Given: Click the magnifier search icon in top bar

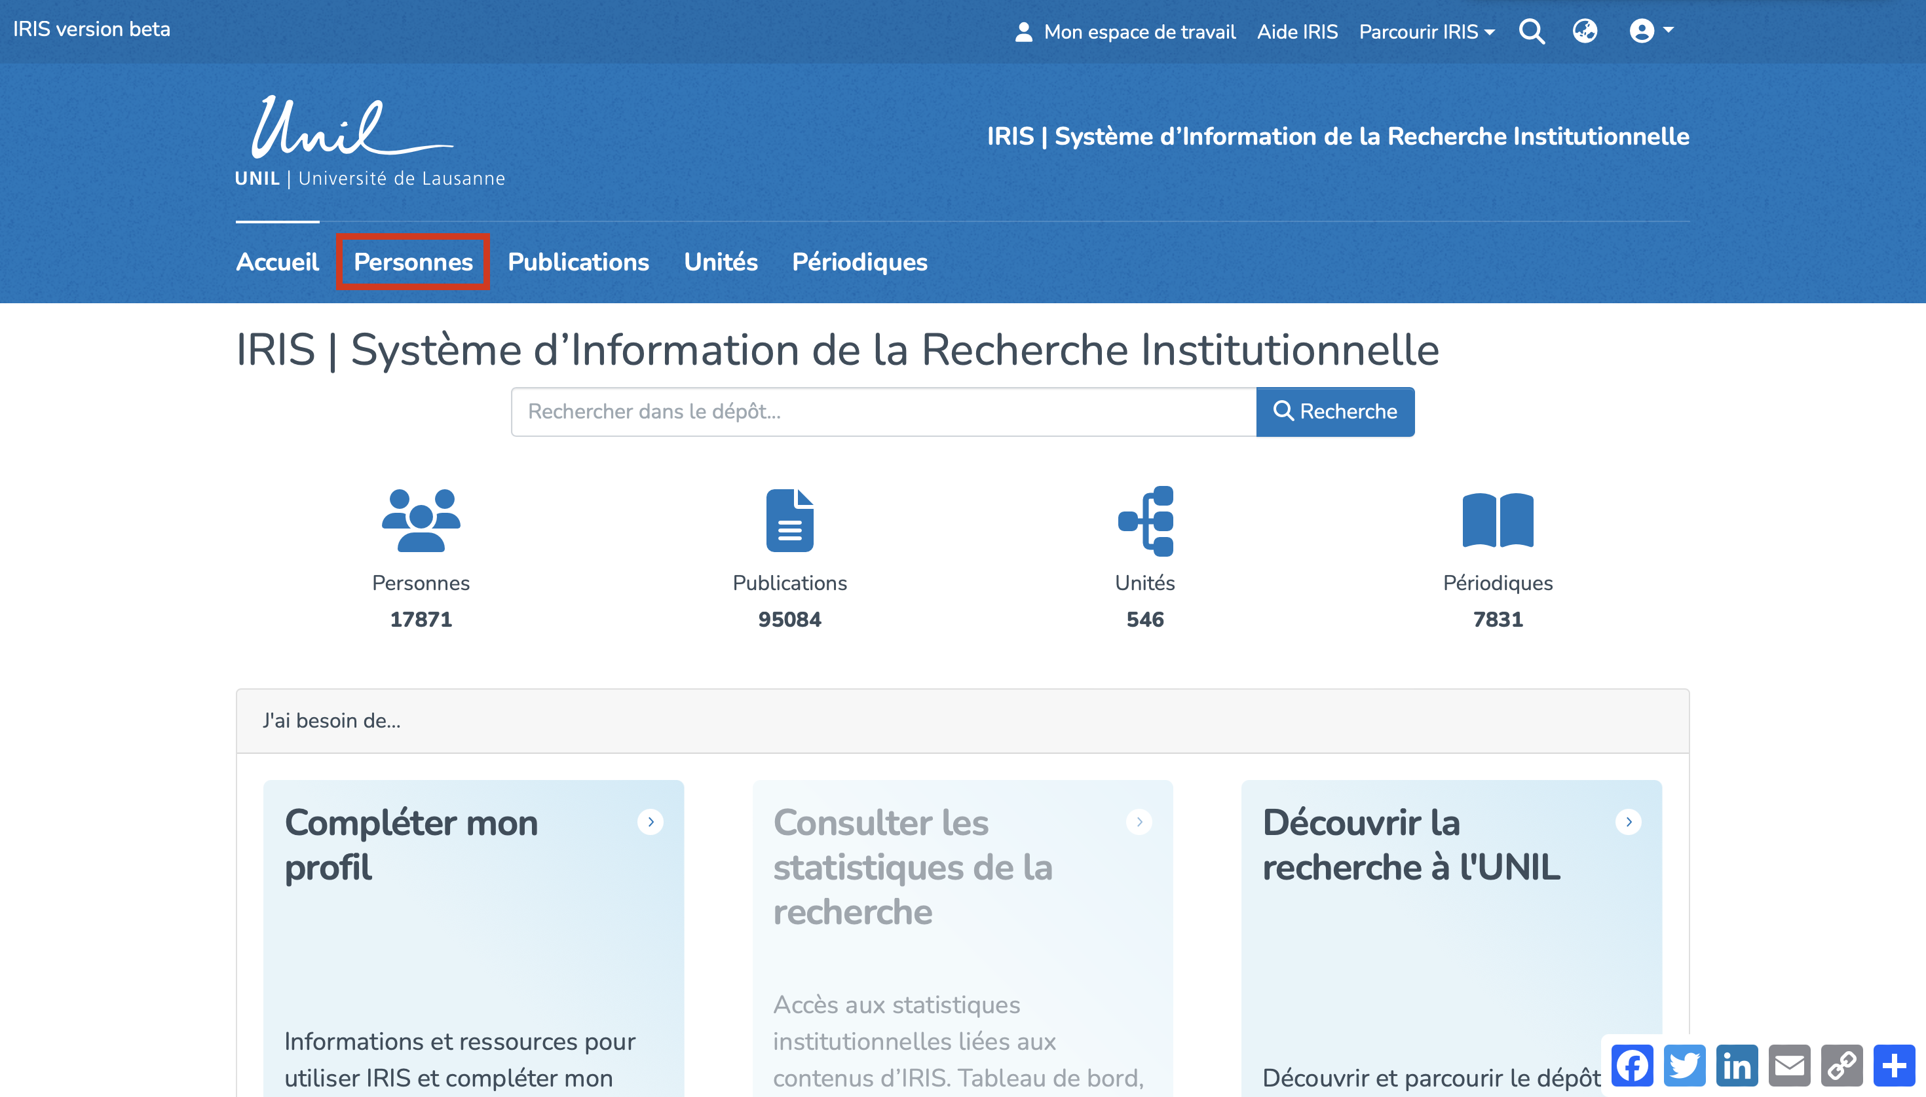Looking at the screenshot, I should [x=1531, y=31].
